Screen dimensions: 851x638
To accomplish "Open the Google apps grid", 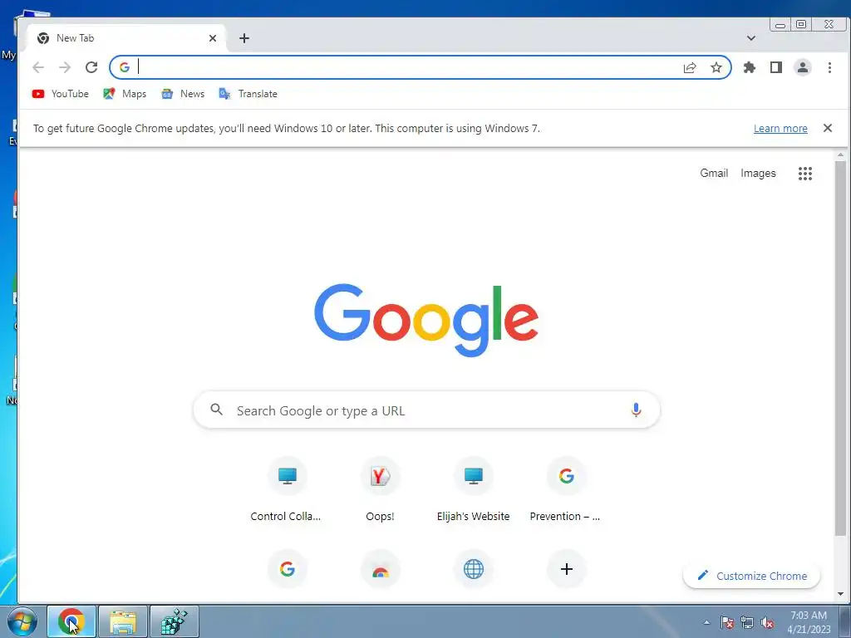I will [x=805, y=174].
